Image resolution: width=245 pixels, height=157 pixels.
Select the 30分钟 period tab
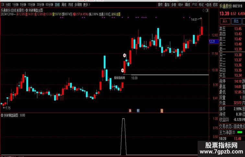click(40, 5)
